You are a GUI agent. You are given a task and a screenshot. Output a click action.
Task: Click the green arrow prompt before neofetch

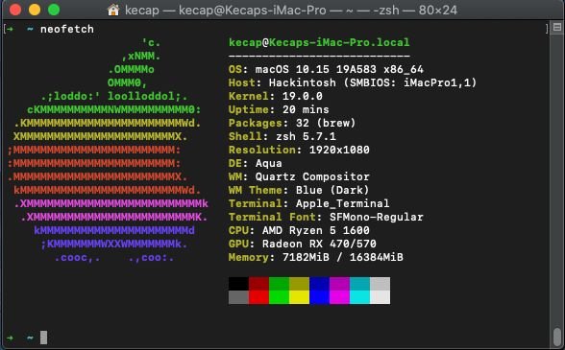point(10,29)
